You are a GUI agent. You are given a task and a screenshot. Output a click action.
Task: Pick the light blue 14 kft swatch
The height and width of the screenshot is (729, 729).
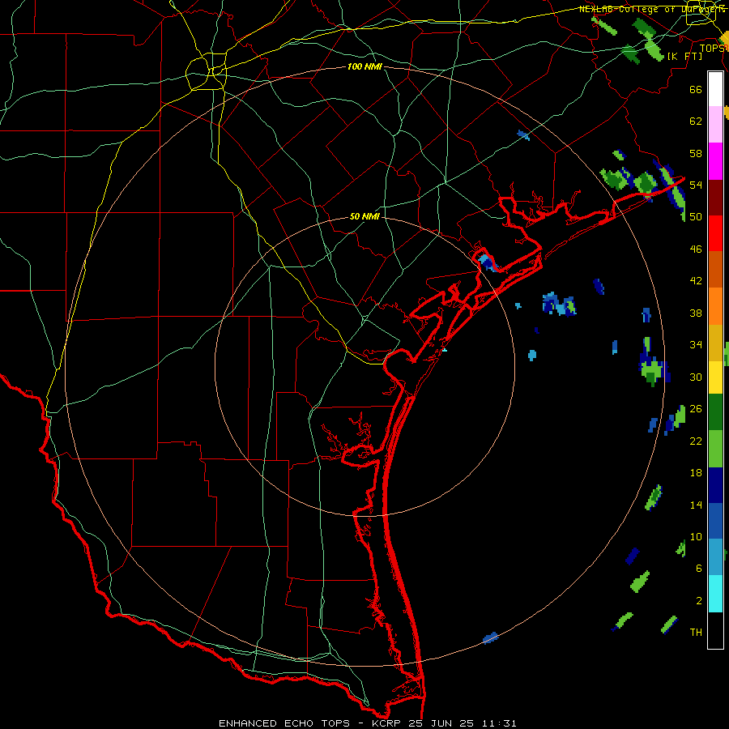pos(715,557)
